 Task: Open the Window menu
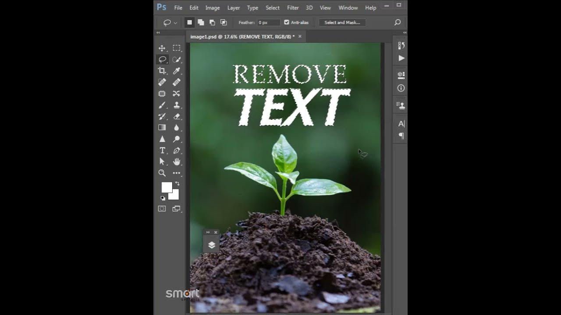[348, 8]
